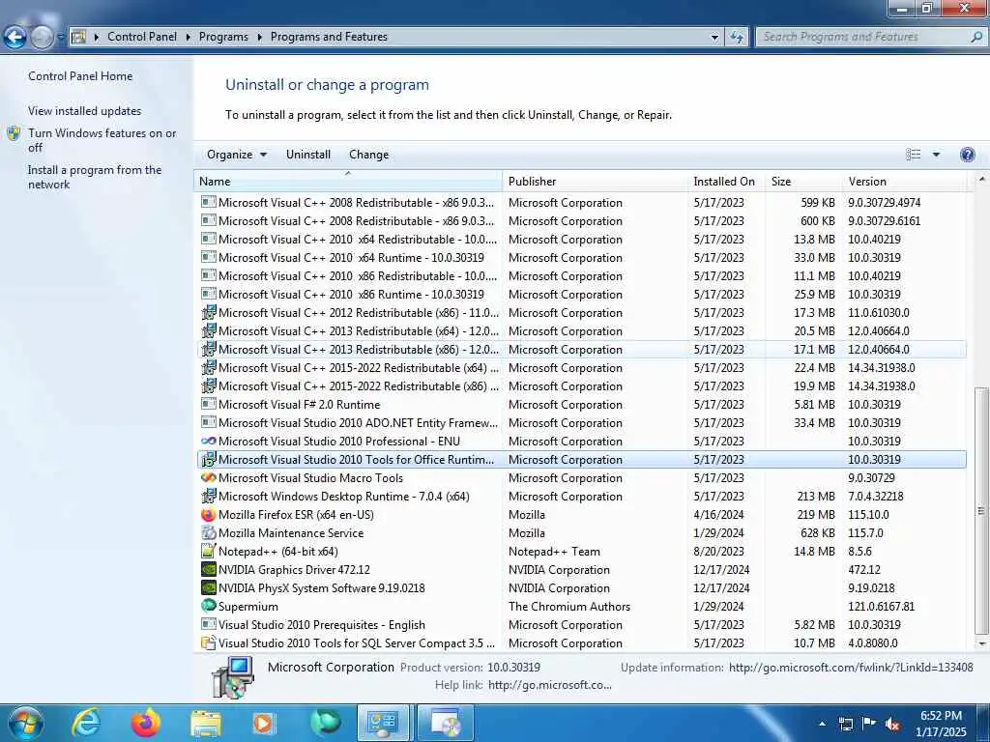Open Windows Explorer folder in taskbar

click(x=206, y=724)
